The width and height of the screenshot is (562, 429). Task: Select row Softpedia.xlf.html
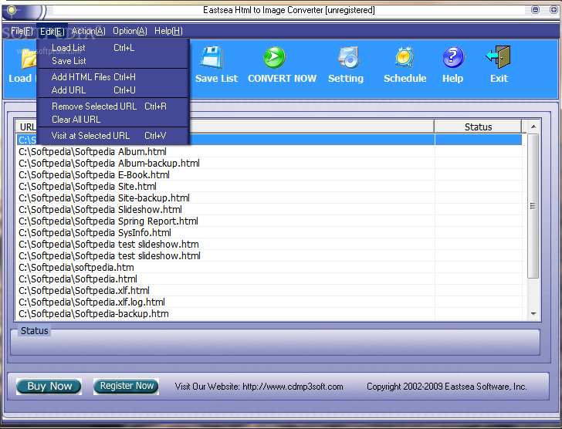pyautogui.click(x=269, y=291)
